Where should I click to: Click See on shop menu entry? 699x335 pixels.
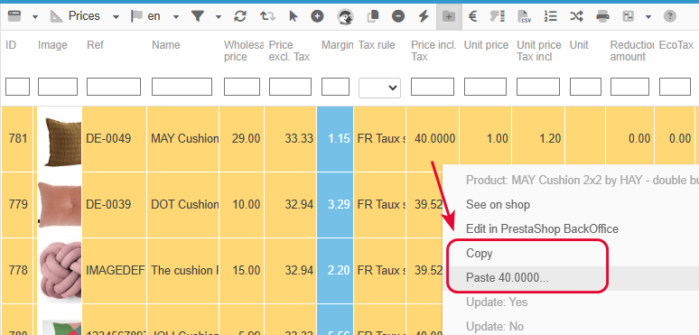(498, 205)
